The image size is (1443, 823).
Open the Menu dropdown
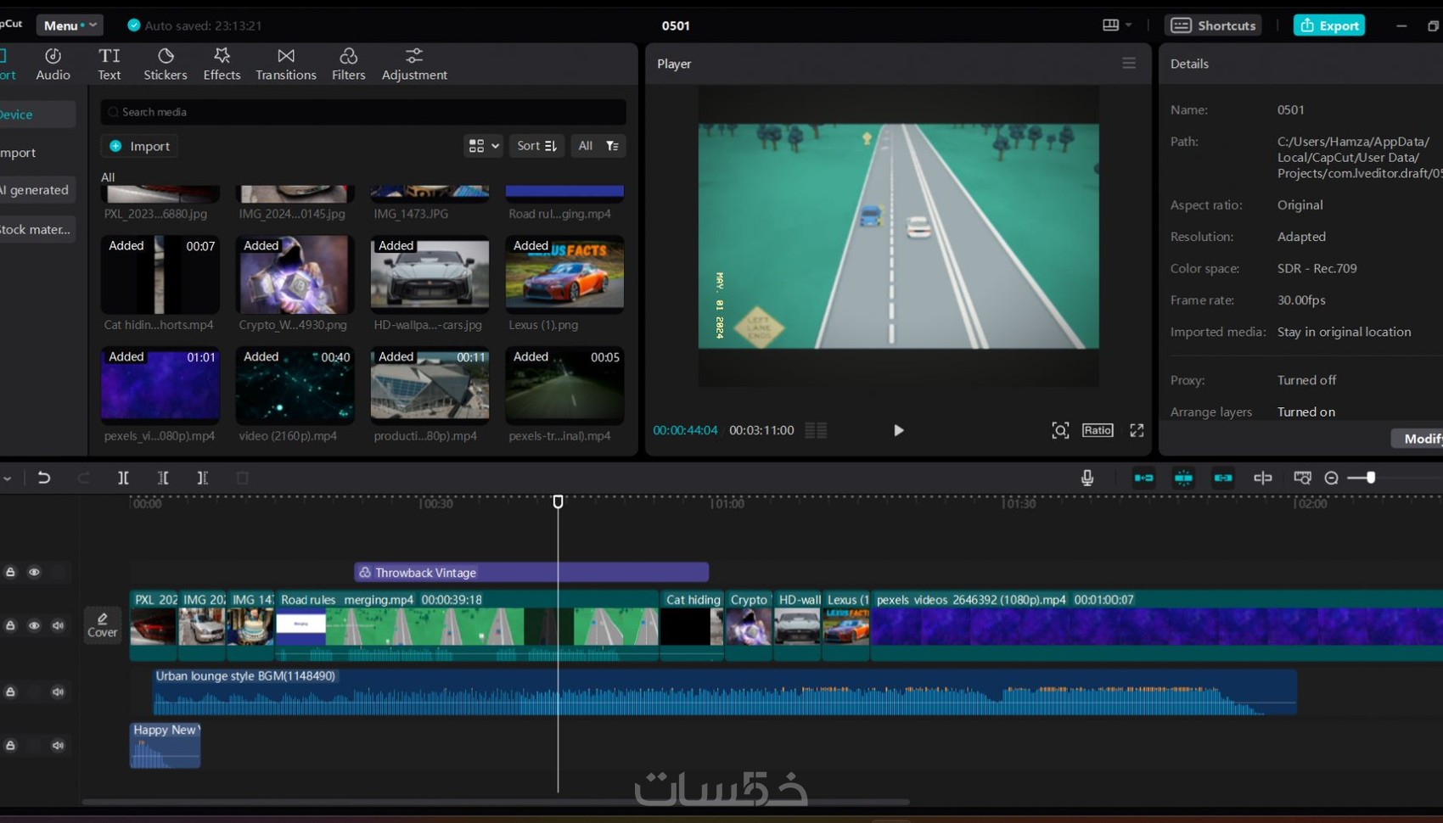click(70, 25)
